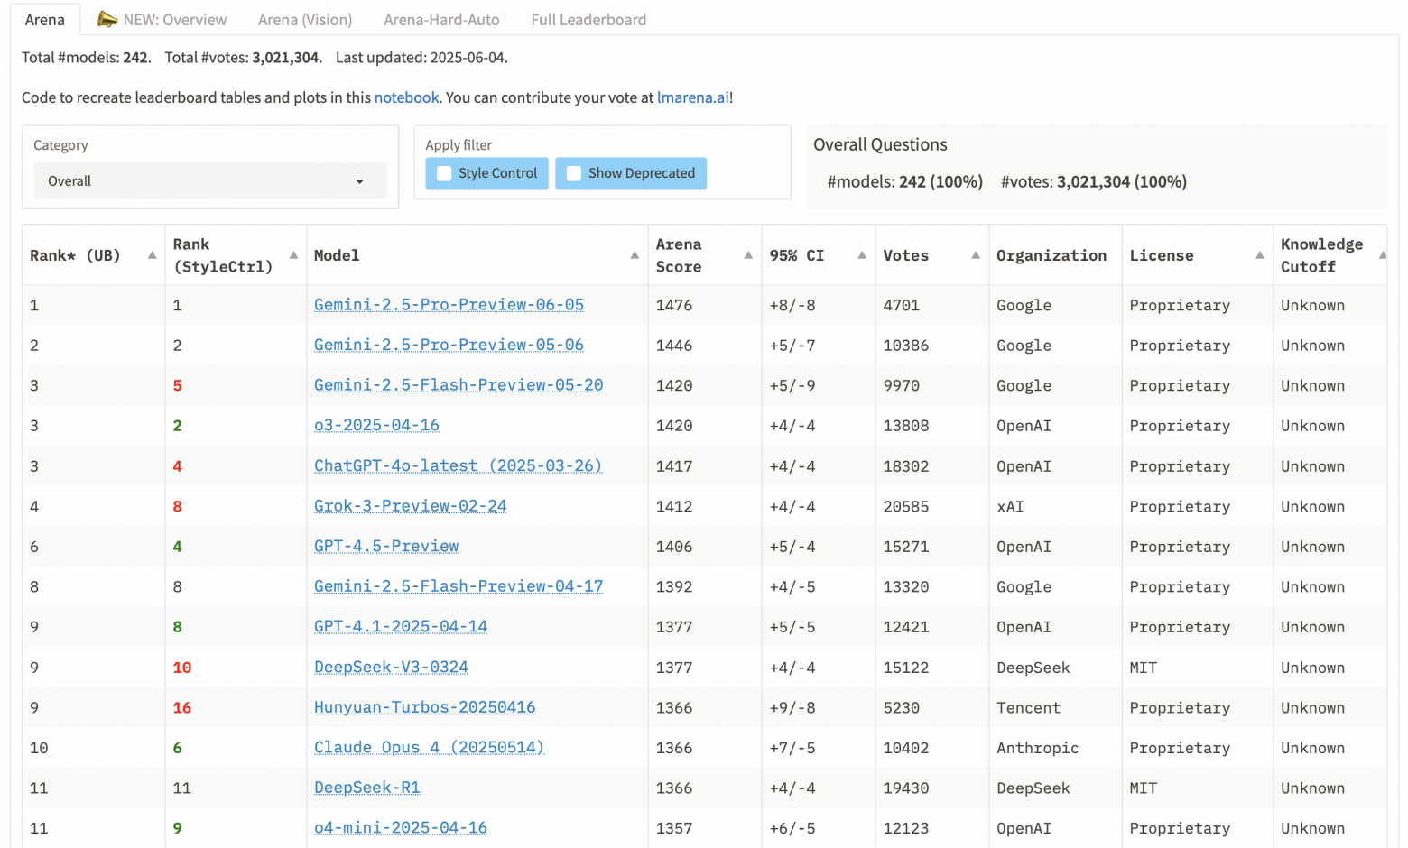The height and width of the screenshot is (848, 1408).
Task: Click the Apply filter label
Action: 459,145
